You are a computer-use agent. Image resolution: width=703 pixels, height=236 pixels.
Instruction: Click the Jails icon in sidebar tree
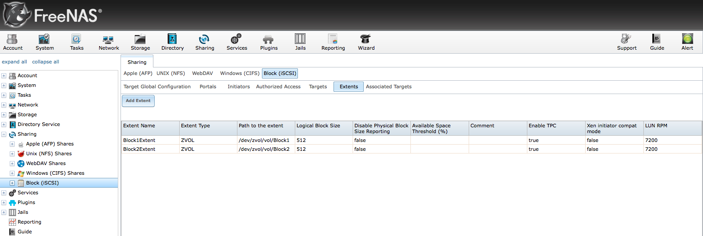12,212
